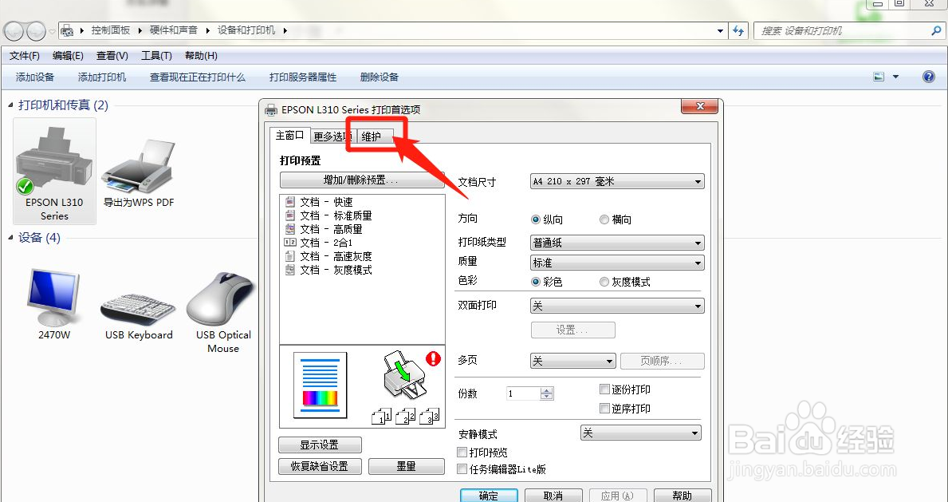The height and width of the screenshot is (502, 948).
Task: Select 纵向 orientation
Action: pos(535,219)
